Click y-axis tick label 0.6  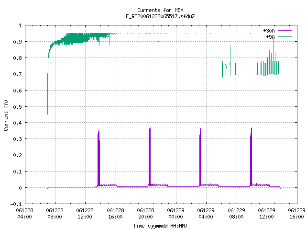click(17, 91)
